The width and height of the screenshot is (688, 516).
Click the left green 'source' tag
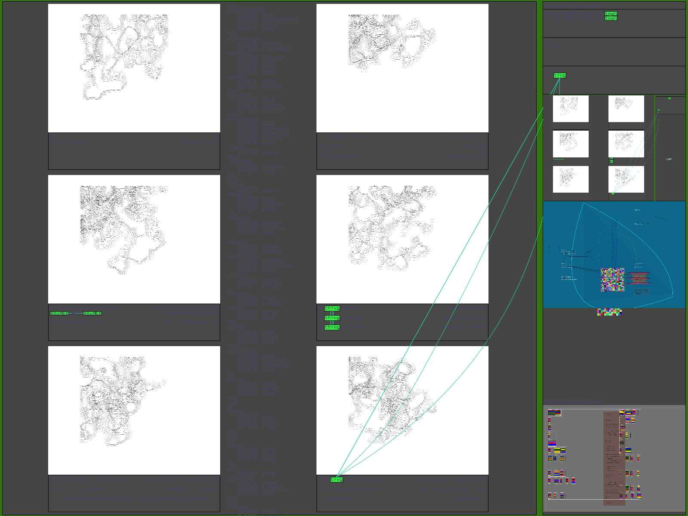[x=59, y=313]
